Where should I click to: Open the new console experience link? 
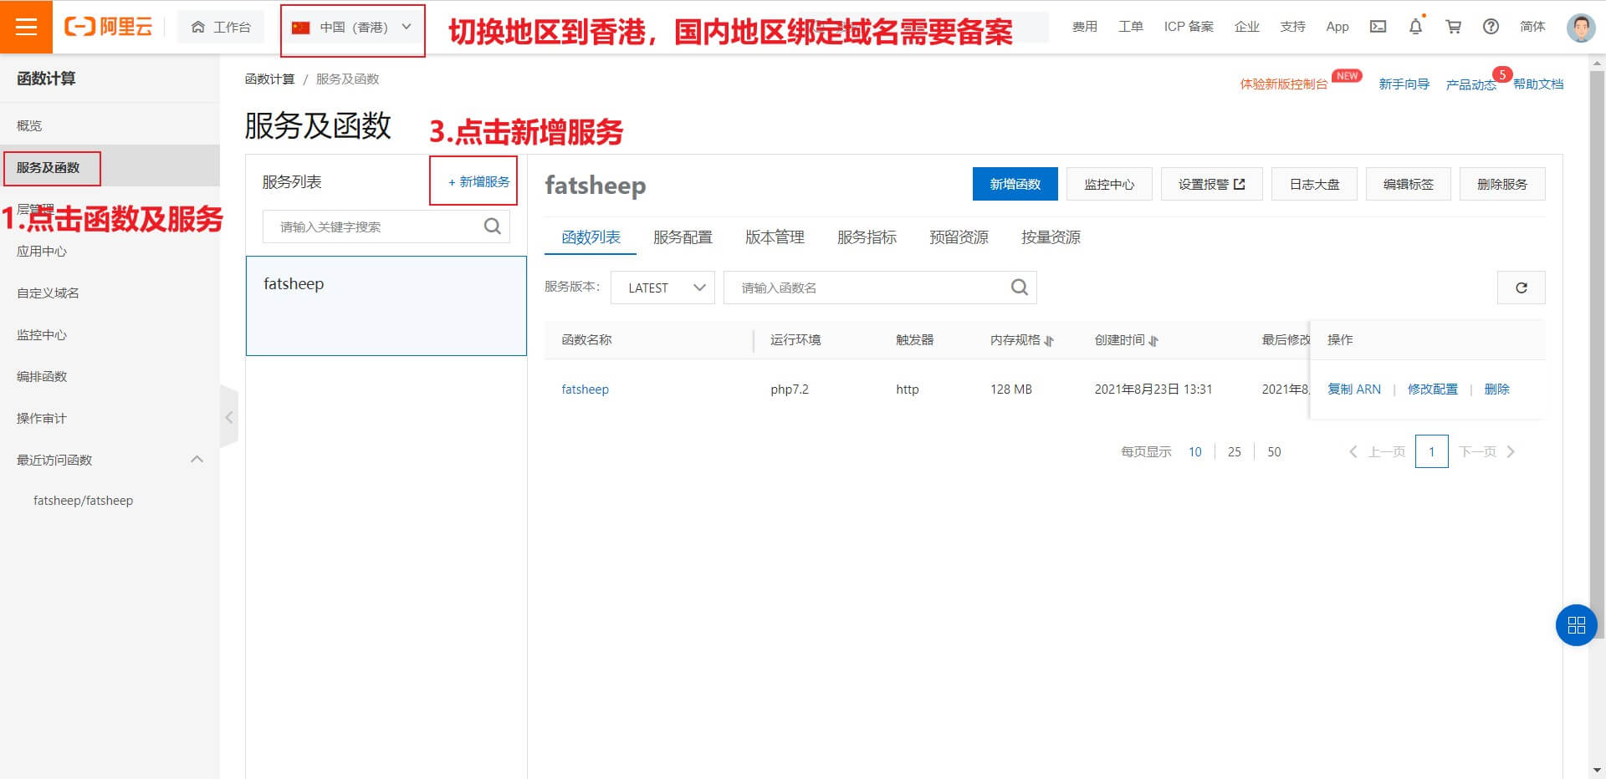coord(1284,84)
